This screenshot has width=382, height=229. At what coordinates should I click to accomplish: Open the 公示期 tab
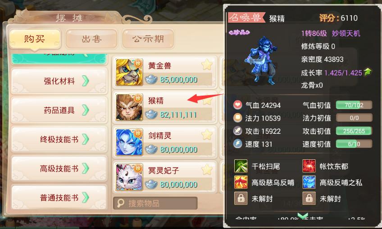148,39
